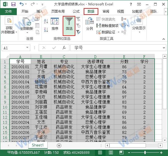Collapse the ribbon chevron
The height and width of the screenshot is (156, 168).
164,39
